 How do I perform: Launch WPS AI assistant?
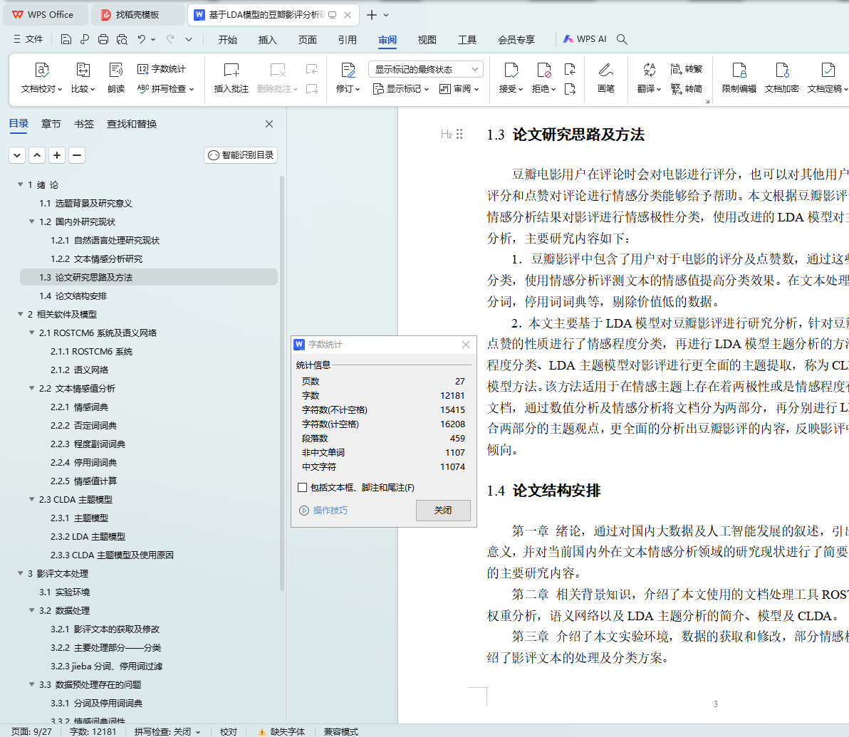point(585,39)
